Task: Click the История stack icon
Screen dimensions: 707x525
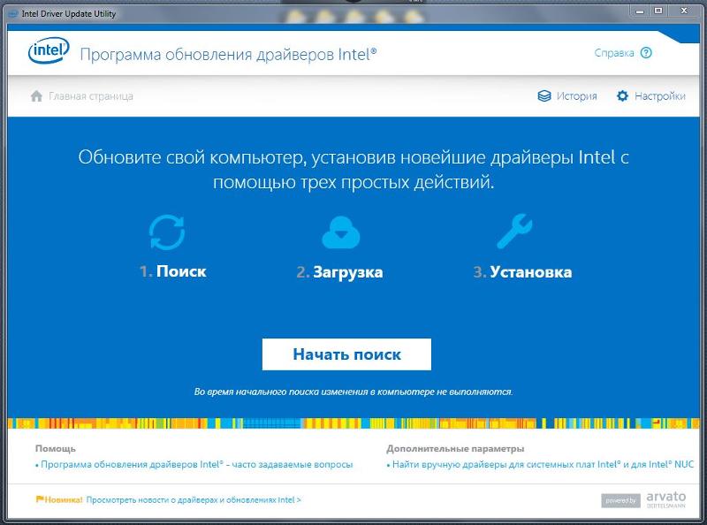Action: 544,95
